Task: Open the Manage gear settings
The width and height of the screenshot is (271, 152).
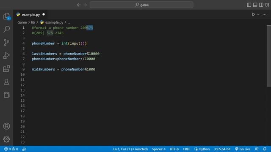Action: (x=7, y=139)
